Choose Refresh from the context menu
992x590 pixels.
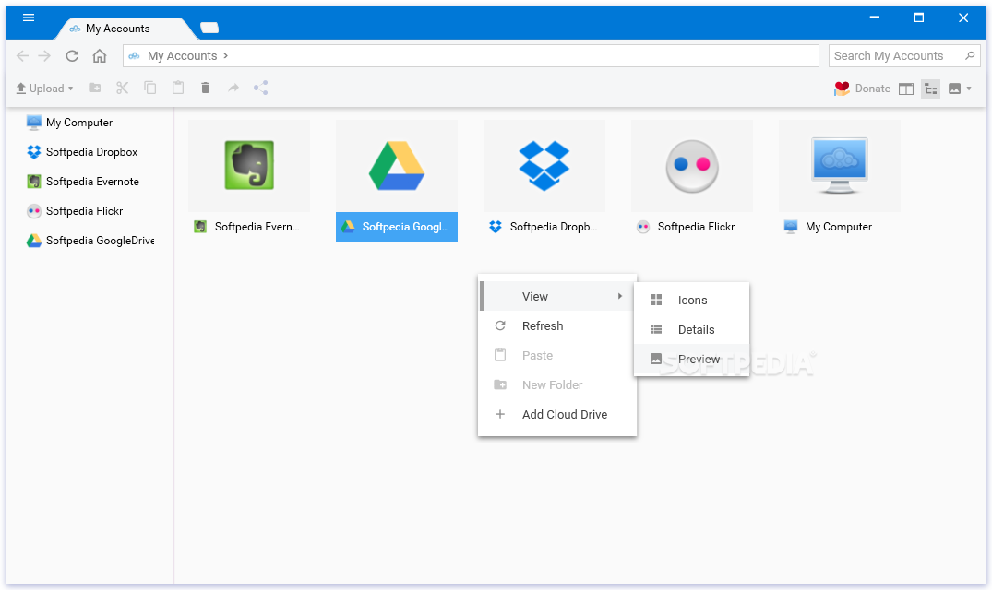pos(556,326)
